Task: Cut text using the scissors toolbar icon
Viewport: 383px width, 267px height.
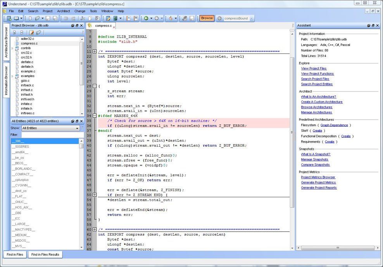Action: [82, 18]
